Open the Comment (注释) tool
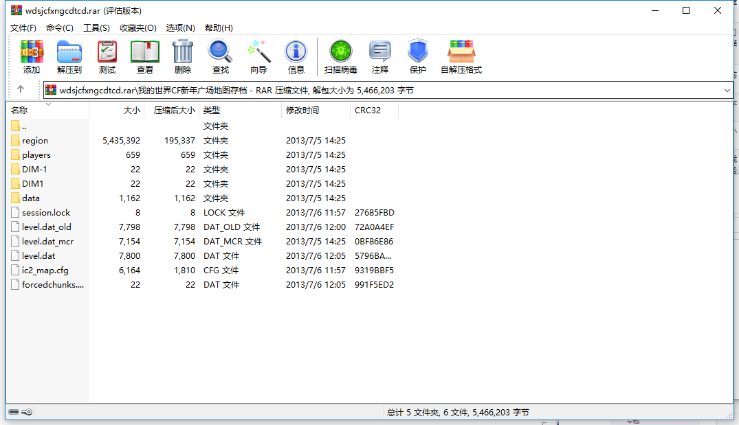739x425 pixels. (x=380, y=51)
